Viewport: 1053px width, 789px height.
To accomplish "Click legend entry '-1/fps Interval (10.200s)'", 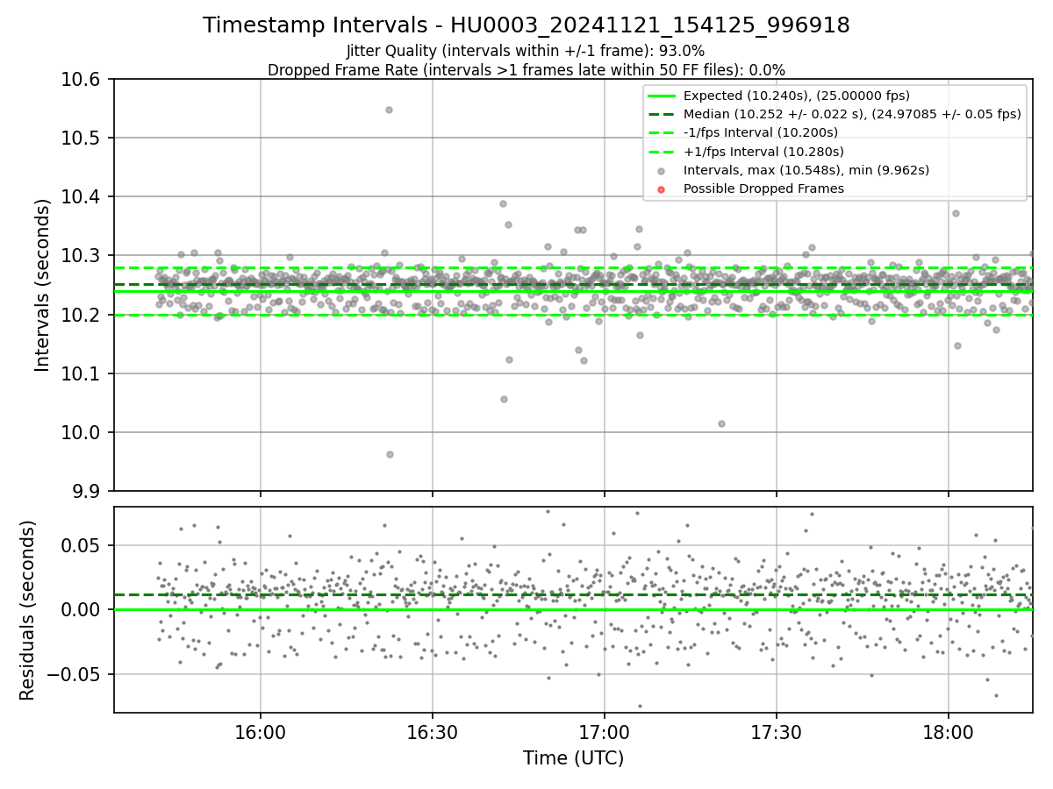I will [x=761, y=132].
